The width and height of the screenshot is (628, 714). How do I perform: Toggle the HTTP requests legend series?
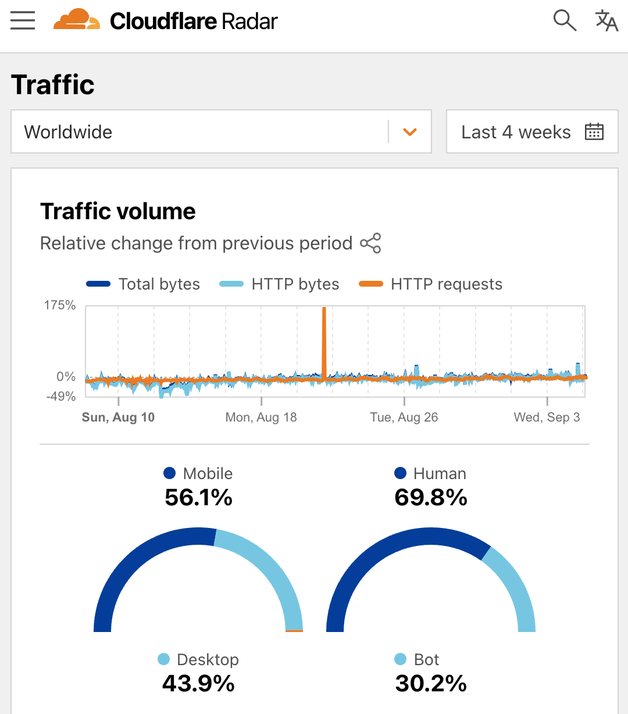point(430,284)
